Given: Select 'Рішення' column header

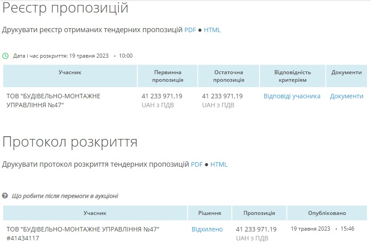Looking at the screenshot, I should [209, 213].
